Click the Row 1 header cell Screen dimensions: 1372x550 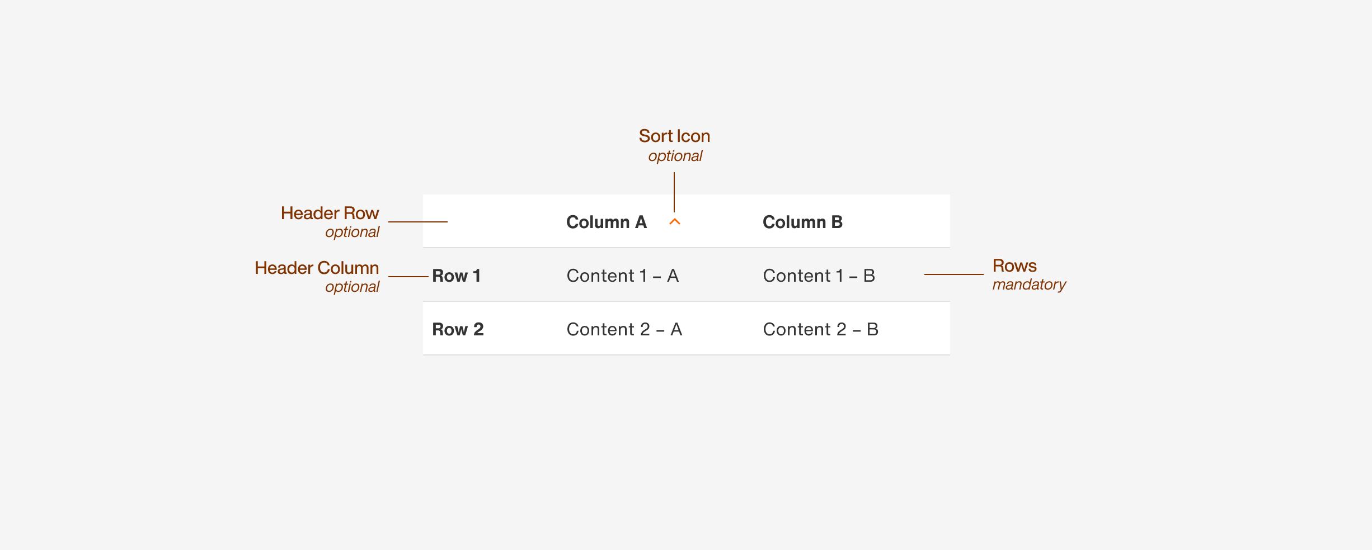pyautogui.click(x=456, y=276)
